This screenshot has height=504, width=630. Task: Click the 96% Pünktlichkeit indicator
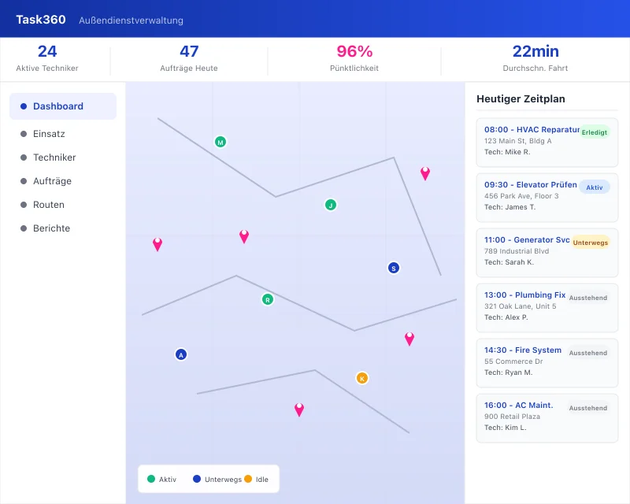[354, 58]
